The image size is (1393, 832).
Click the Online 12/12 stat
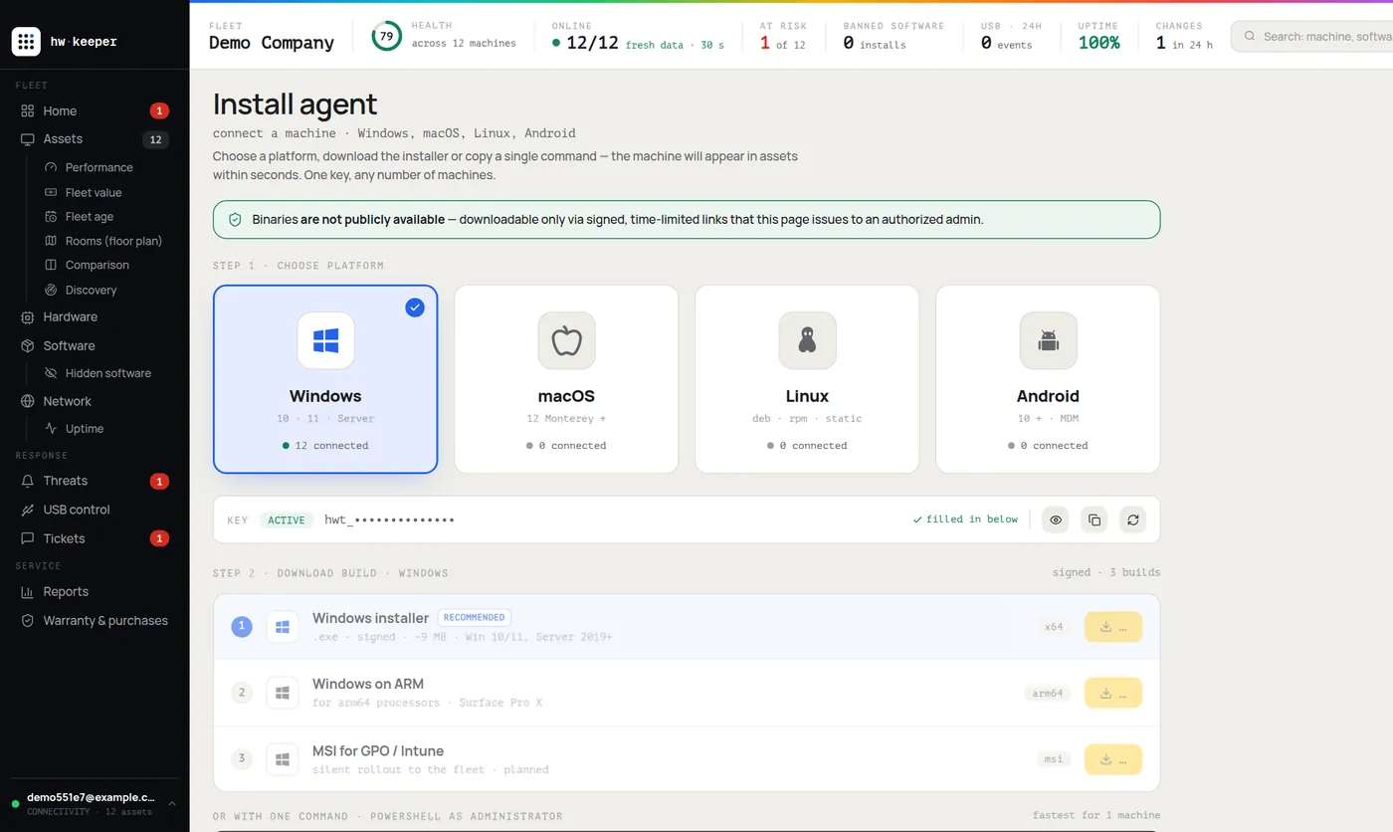pos(638,36)
